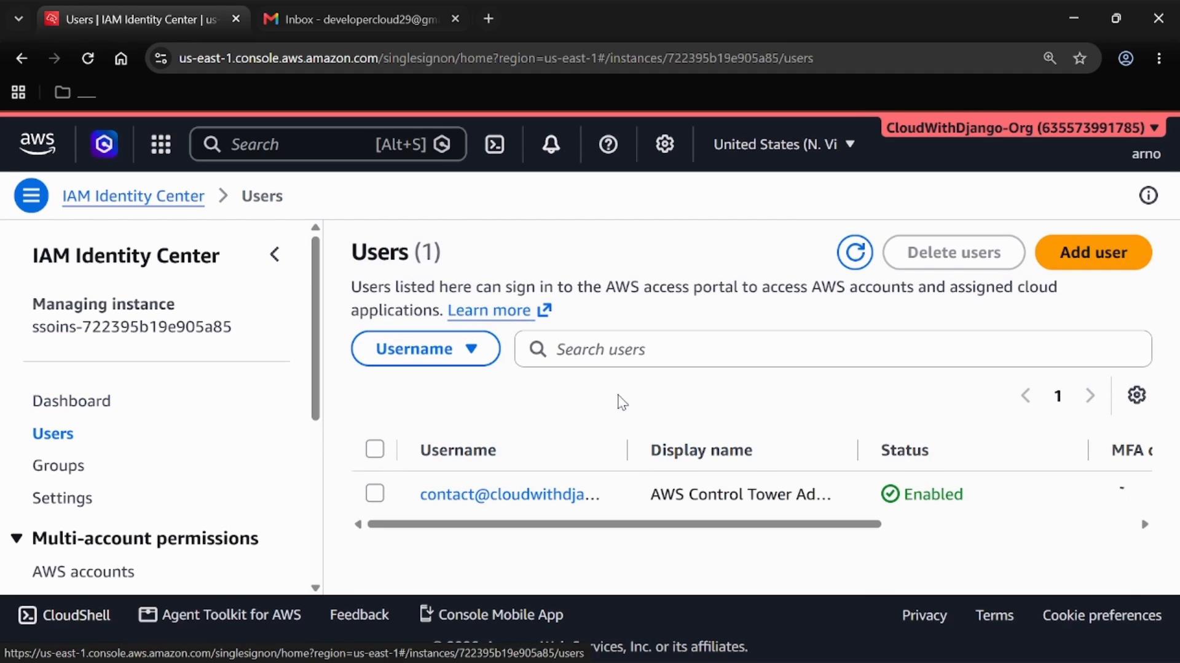Click the users table horizontal scrollbar

(x=624, y=524)
